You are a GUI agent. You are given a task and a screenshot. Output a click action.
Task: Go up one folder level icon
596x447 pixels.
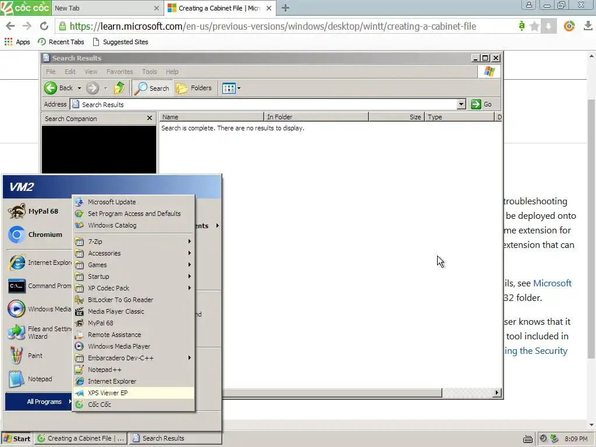[119, 88]
